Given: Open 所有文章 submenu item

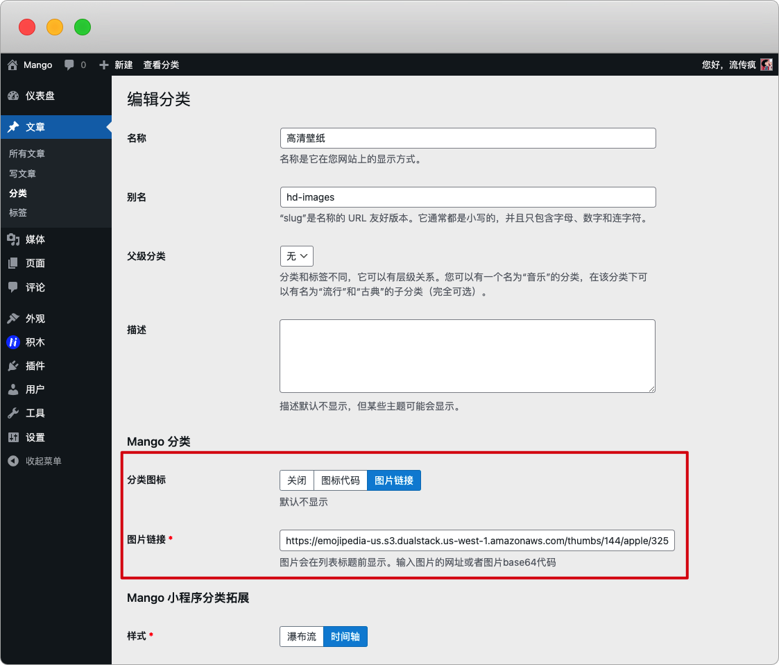Looking at the screenshot, I should 27,153.
